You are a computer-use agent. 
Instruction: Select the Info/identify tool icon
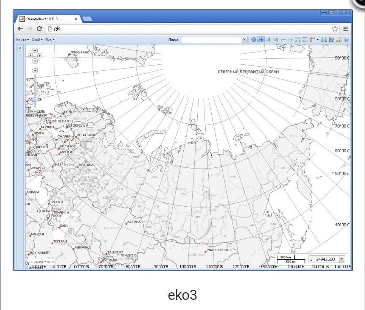coord(253,40)
